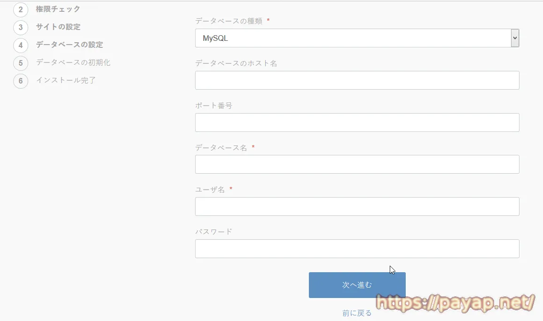
Task: Click into the ポート番号 input field
Action: (357, 122)
